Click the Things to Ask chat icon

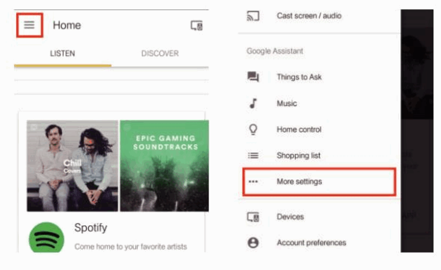point(253,77)
